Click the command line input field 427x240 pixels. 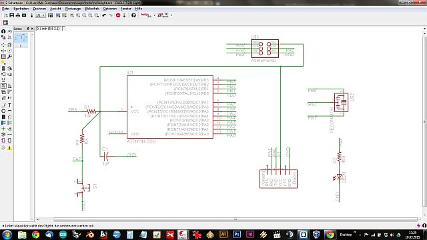[242, 29]
